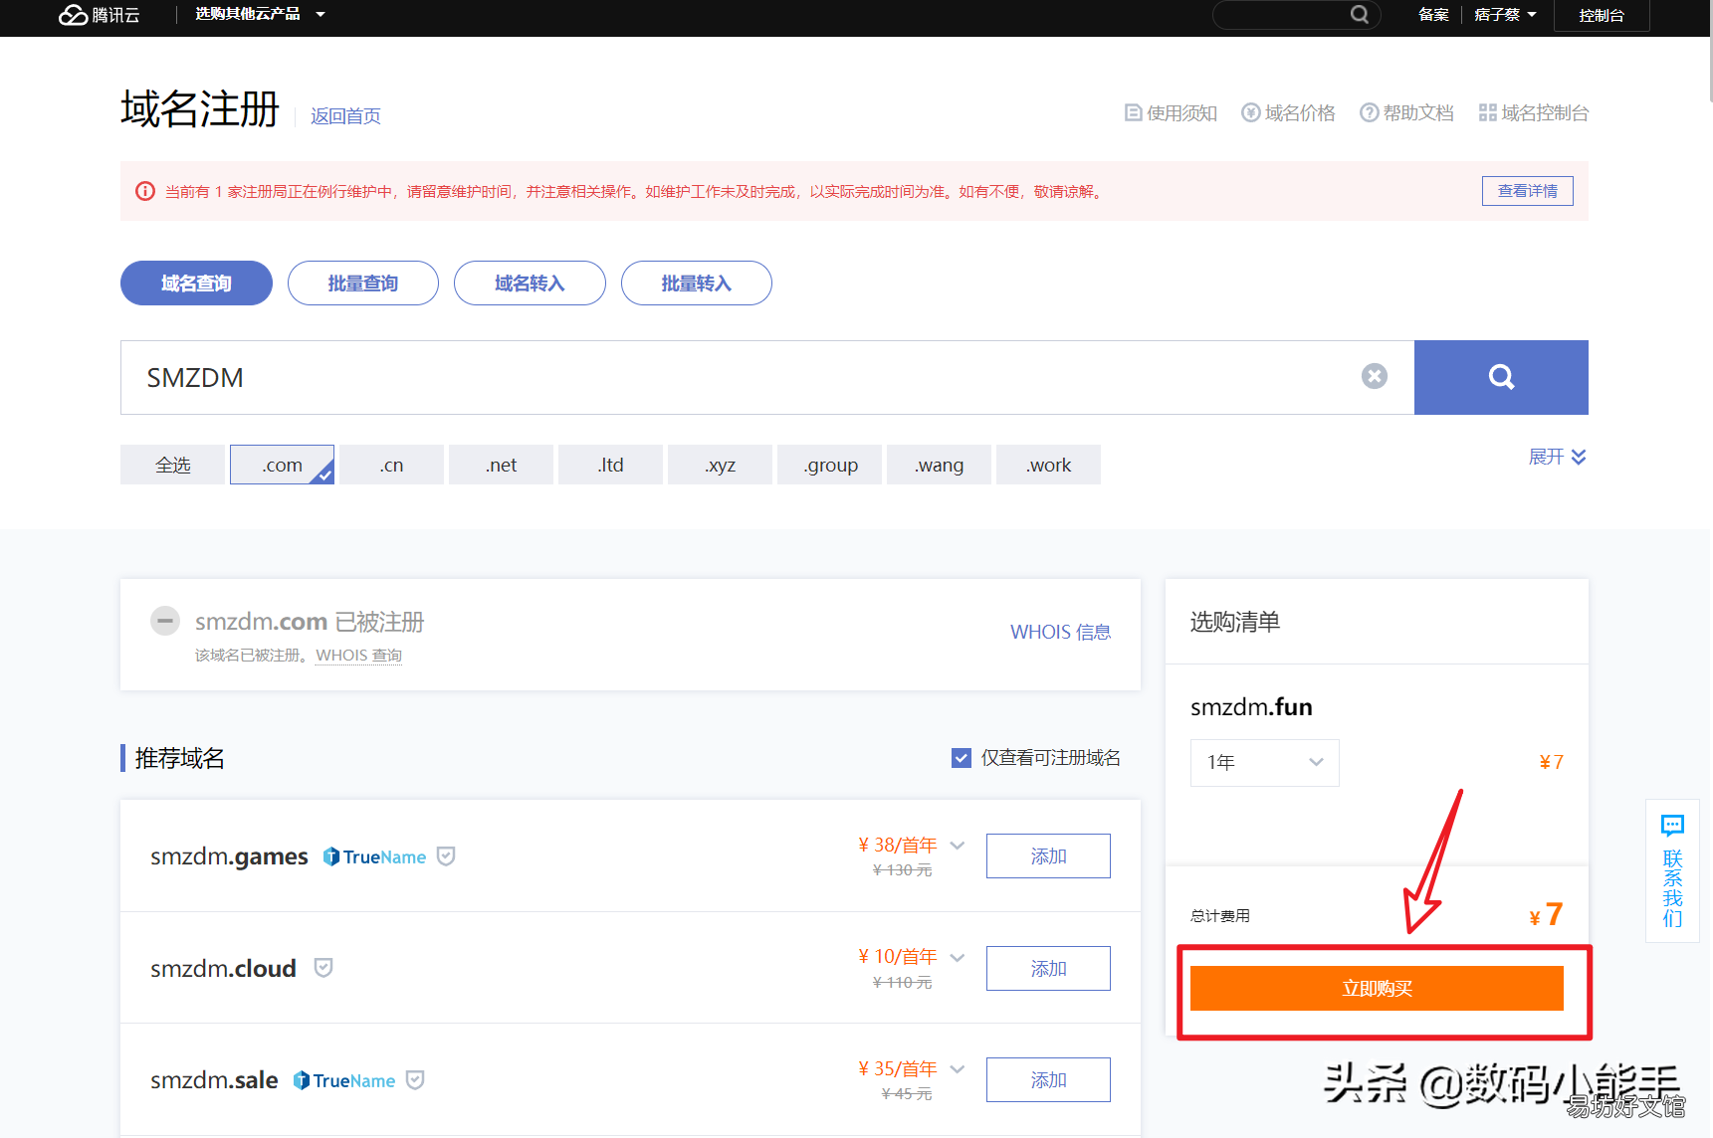Toggle the .group suffix filter

pyautogui.click(x=829, y=465)
